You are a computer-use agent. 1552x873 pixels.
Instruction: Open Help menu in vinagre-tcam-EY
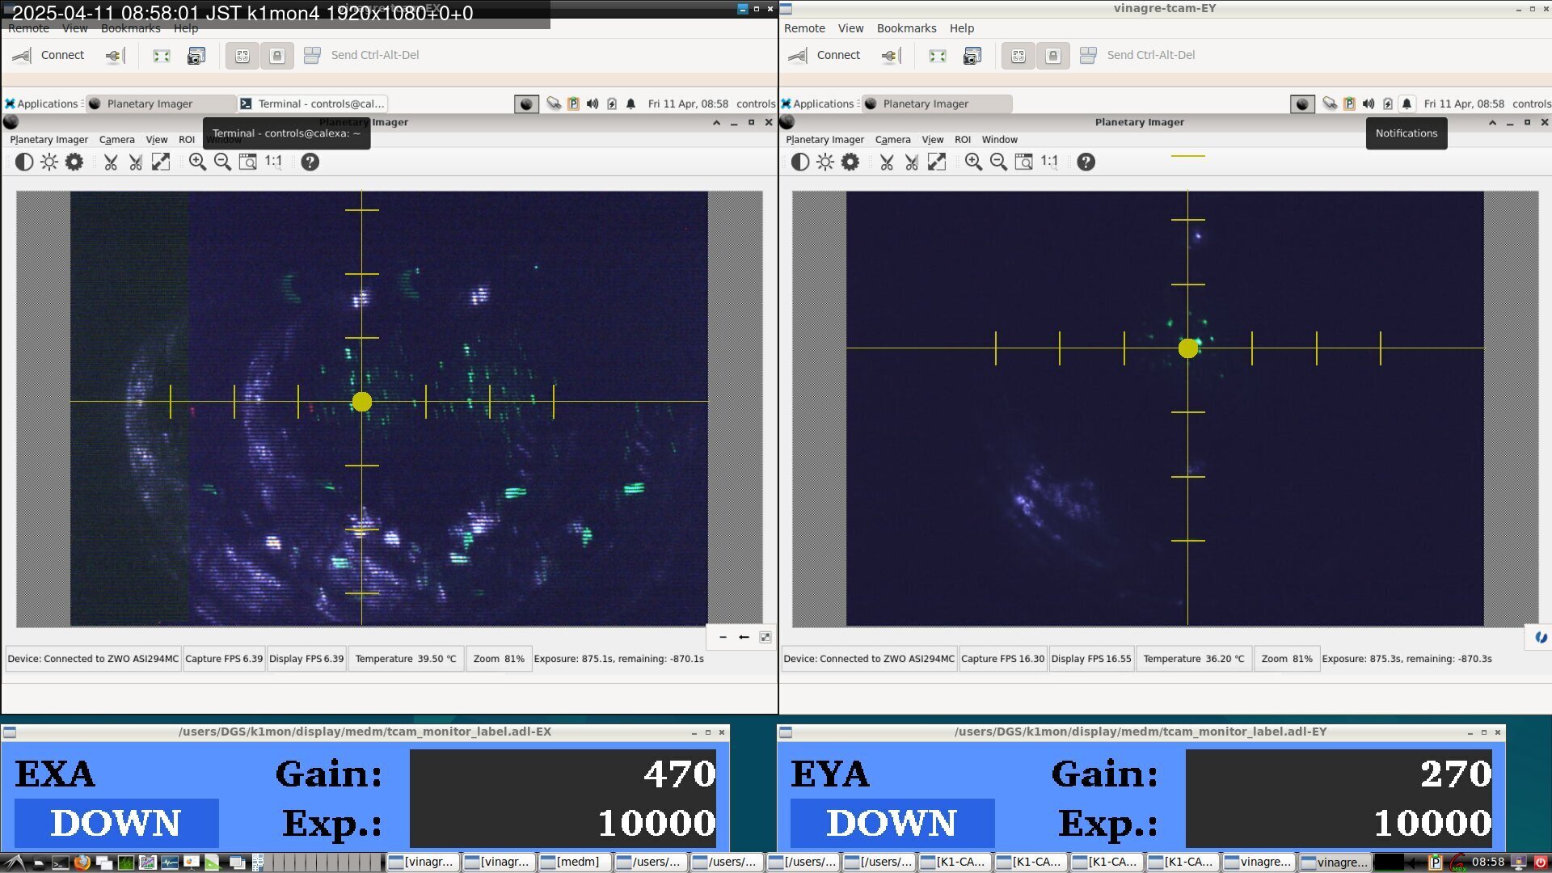[x=961, y=28]
